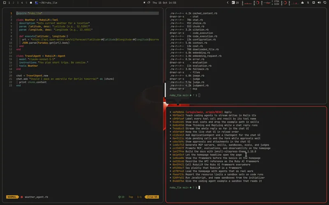The height and width of the screenshot is (205, 329).
Task: Open the GPU usage graph in the top bar
Action: pyautogui.click(x=294, y=3)
